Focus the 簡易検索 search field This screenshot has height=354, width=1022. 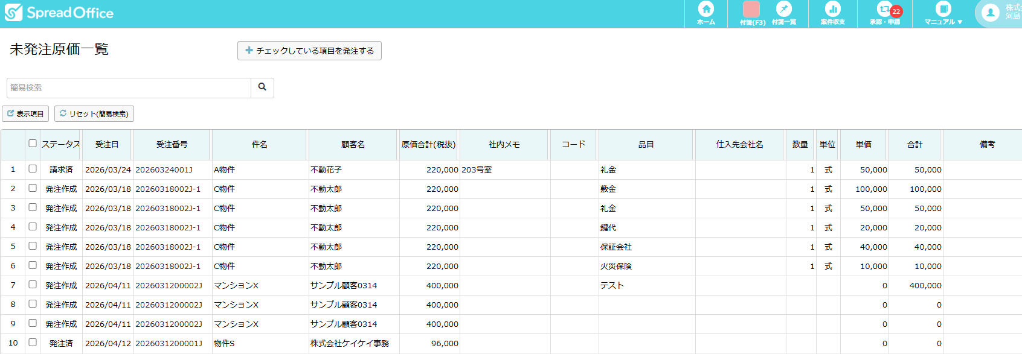(x=129, y=87)
